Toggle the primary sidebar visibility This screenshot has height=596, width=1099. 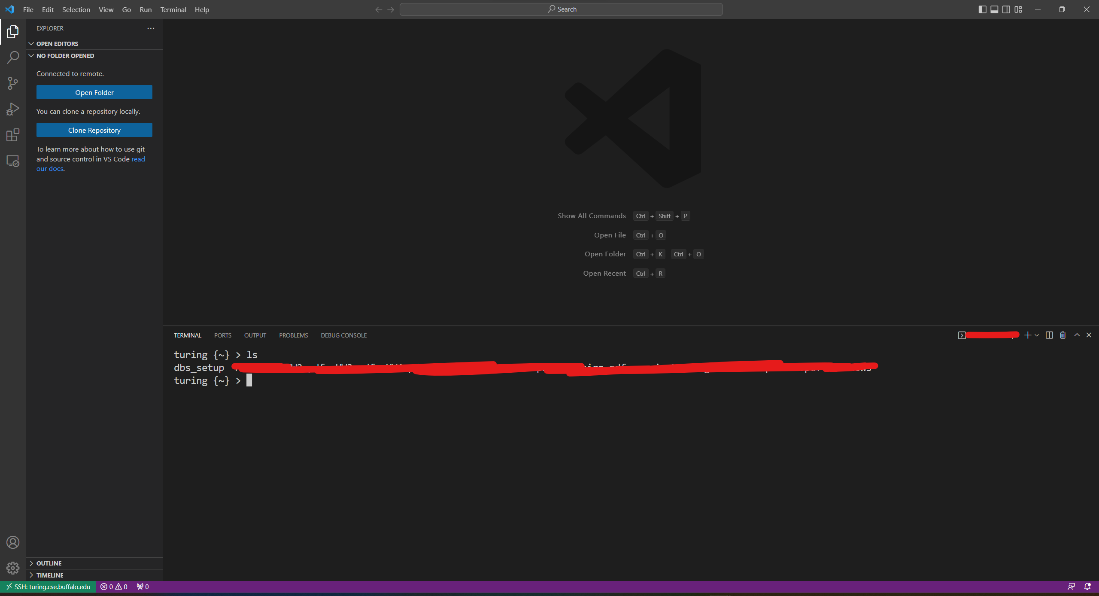(983, 9)
